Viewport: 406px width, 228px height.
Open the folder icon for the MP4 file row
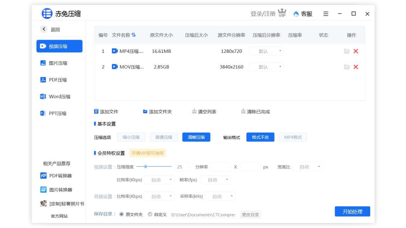click(346, 51)
